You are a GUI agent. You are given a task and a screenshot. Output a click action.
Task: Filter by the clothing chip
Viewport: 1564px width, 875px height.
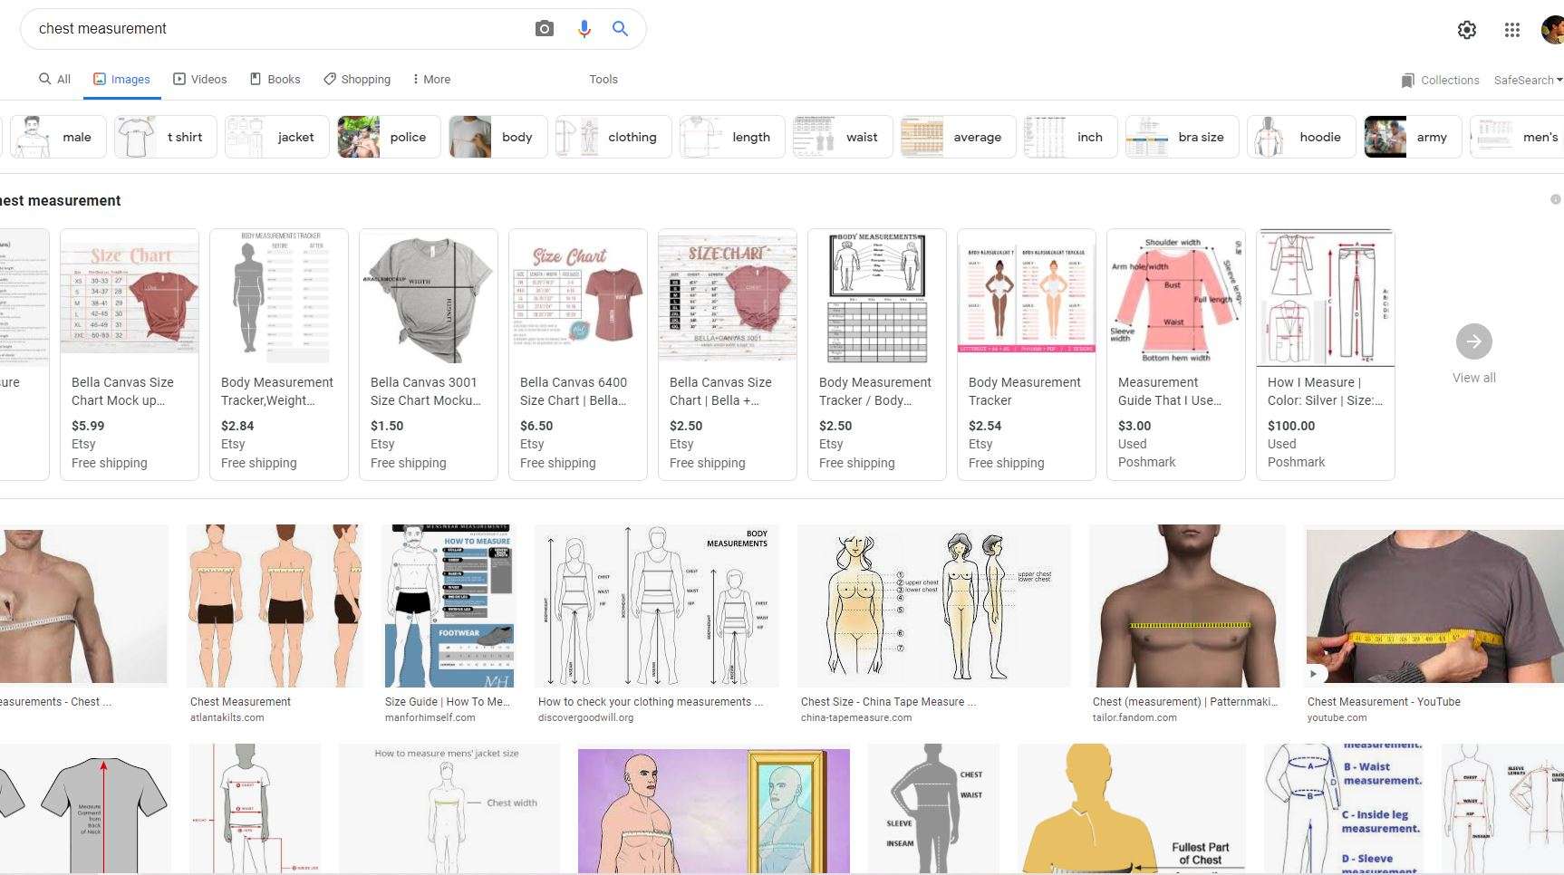point(613,137)
